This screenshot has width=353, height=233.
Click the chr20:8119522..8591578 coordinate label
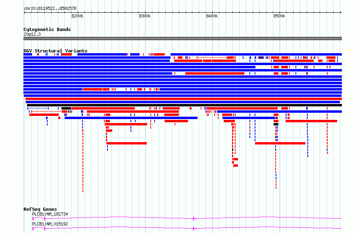(x=50, y=9)
